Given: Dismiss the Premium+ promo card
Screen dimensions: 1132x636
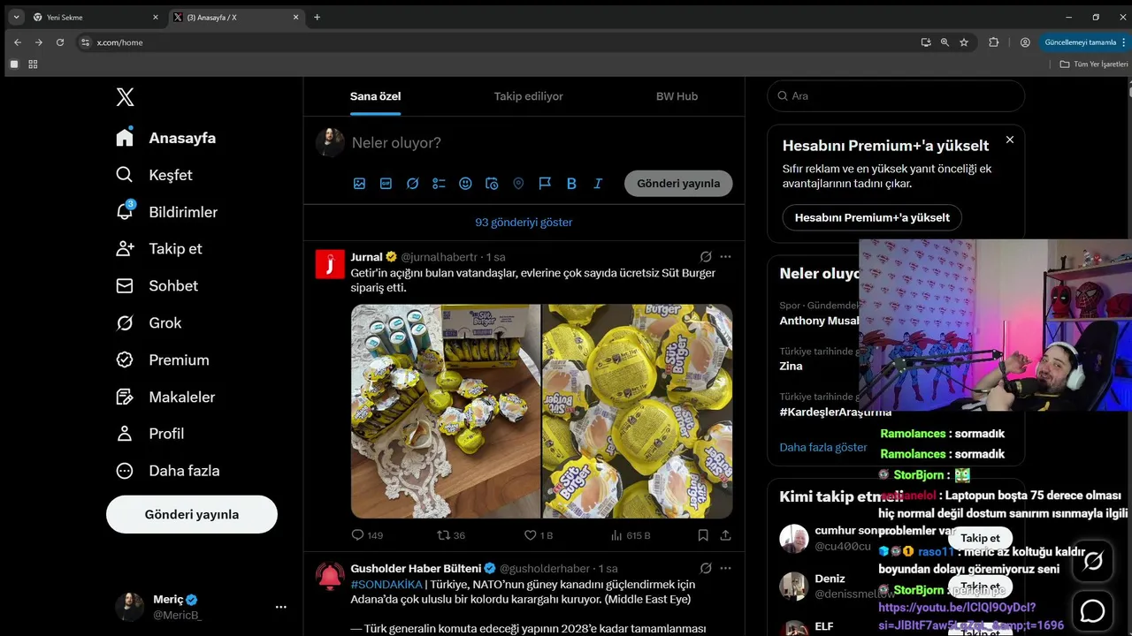Looking at the screenshot, I should 1010,140.
